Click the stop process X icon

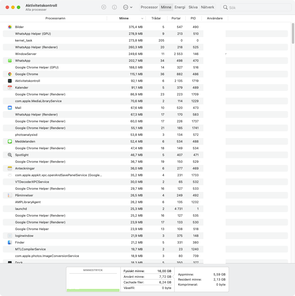pos(104,7)
